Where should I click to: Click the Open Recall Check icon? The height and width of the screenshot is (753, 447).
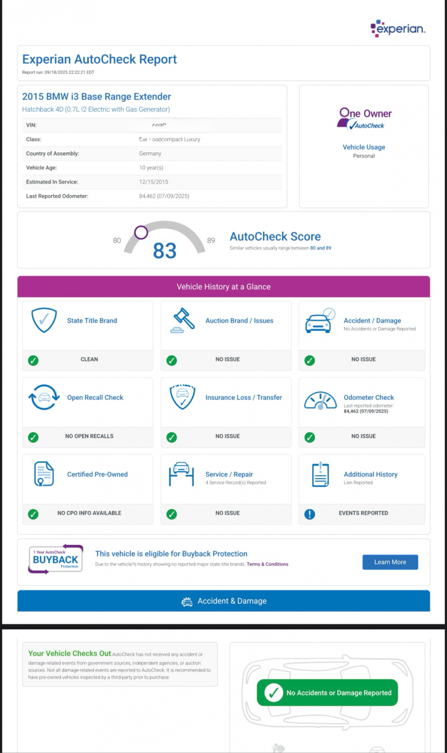coord(44,398)
